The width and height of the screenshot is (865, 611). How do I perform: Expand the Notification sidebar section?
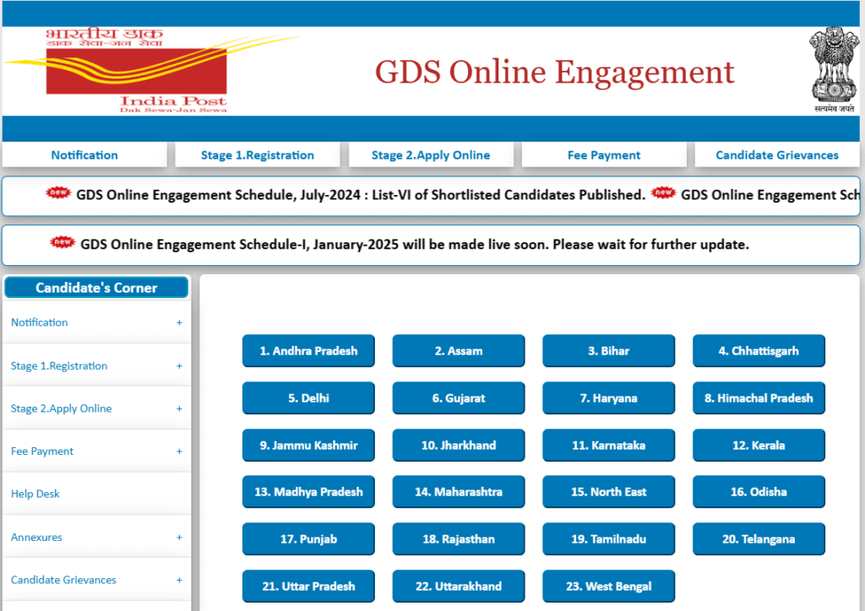pyautogui.click(x=178, y=322)
